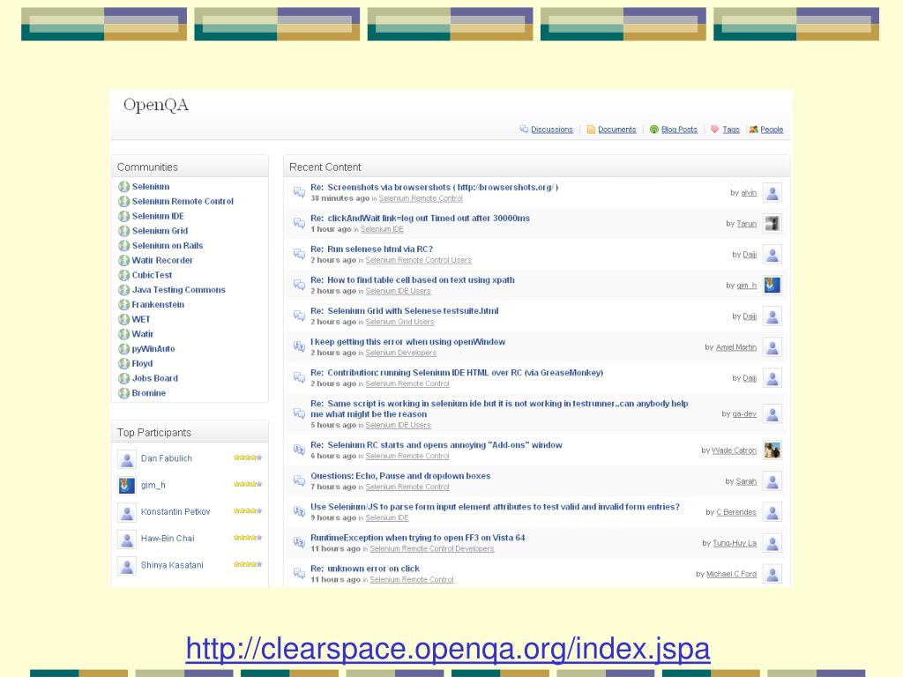The height and width of the screenshot is (677, 903).
Task: Click globe icon next to Selenium community
Action: pos(123,187)
